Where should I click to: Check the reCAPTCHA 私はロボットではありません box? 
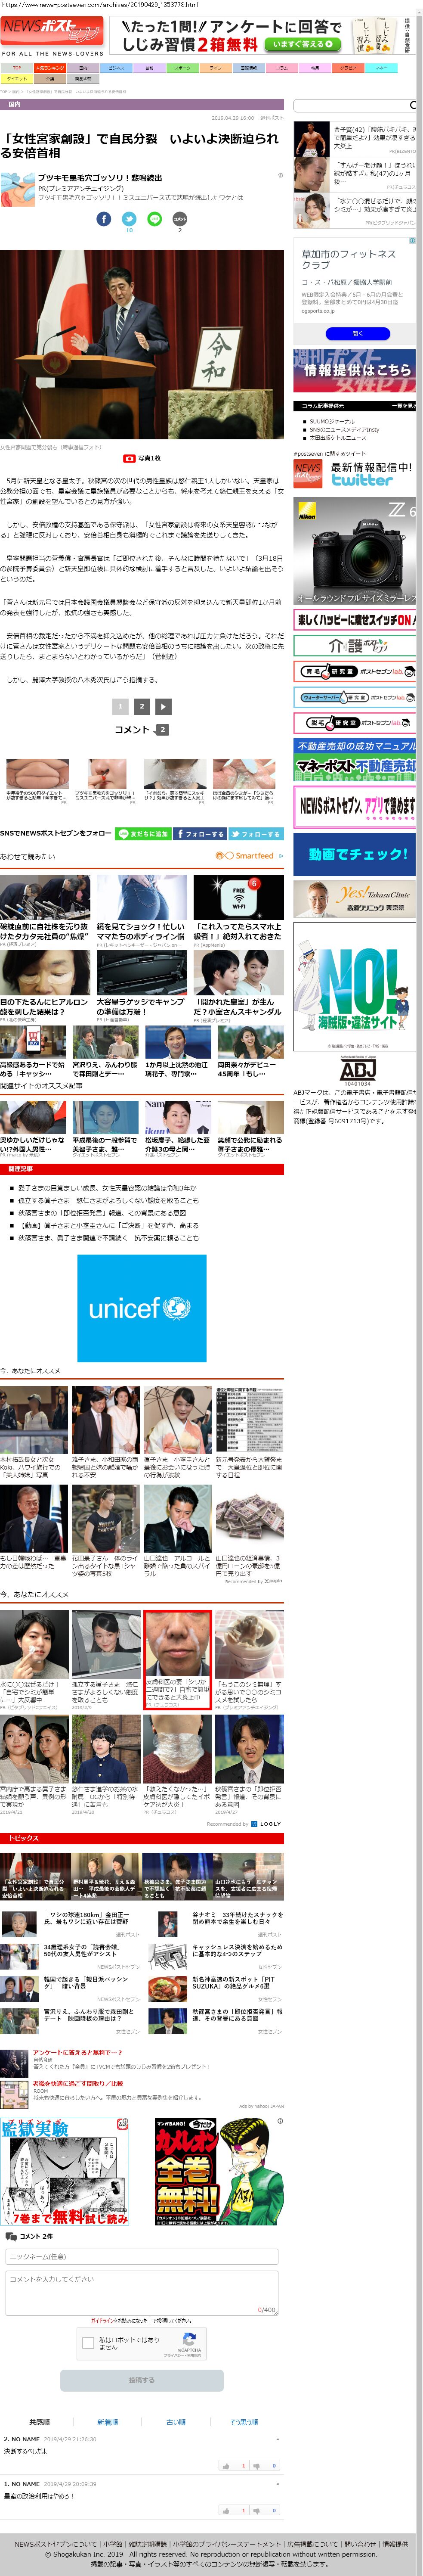click(x=88, y=2342)
